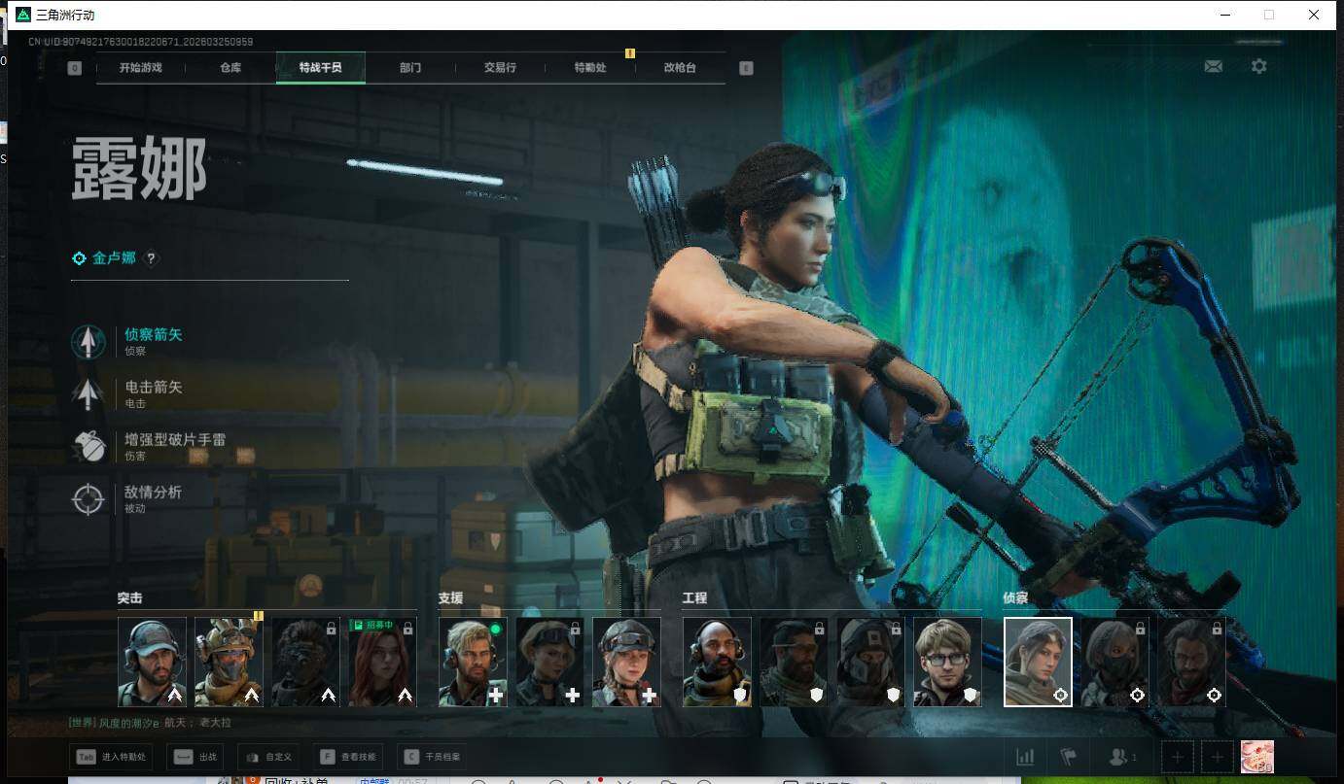Select the locked masked 侦察 operator

[x=1114, y=662]
